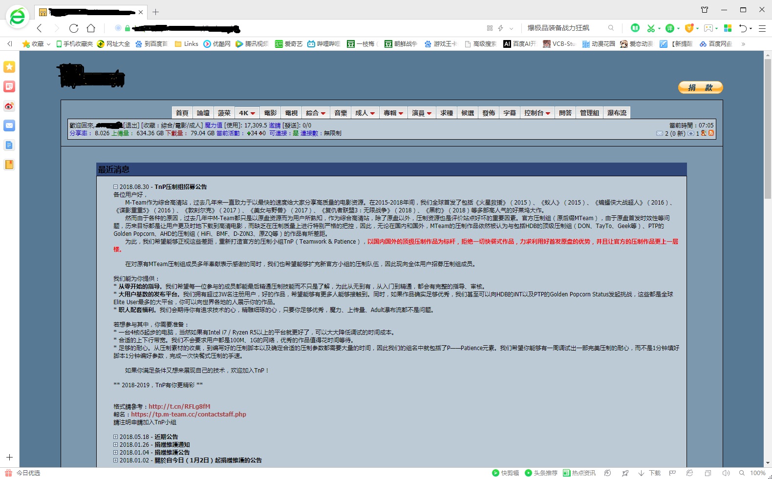
Task: Open the 首頁 menu tab
Action: pyautogui.click(x=182, y=113)
